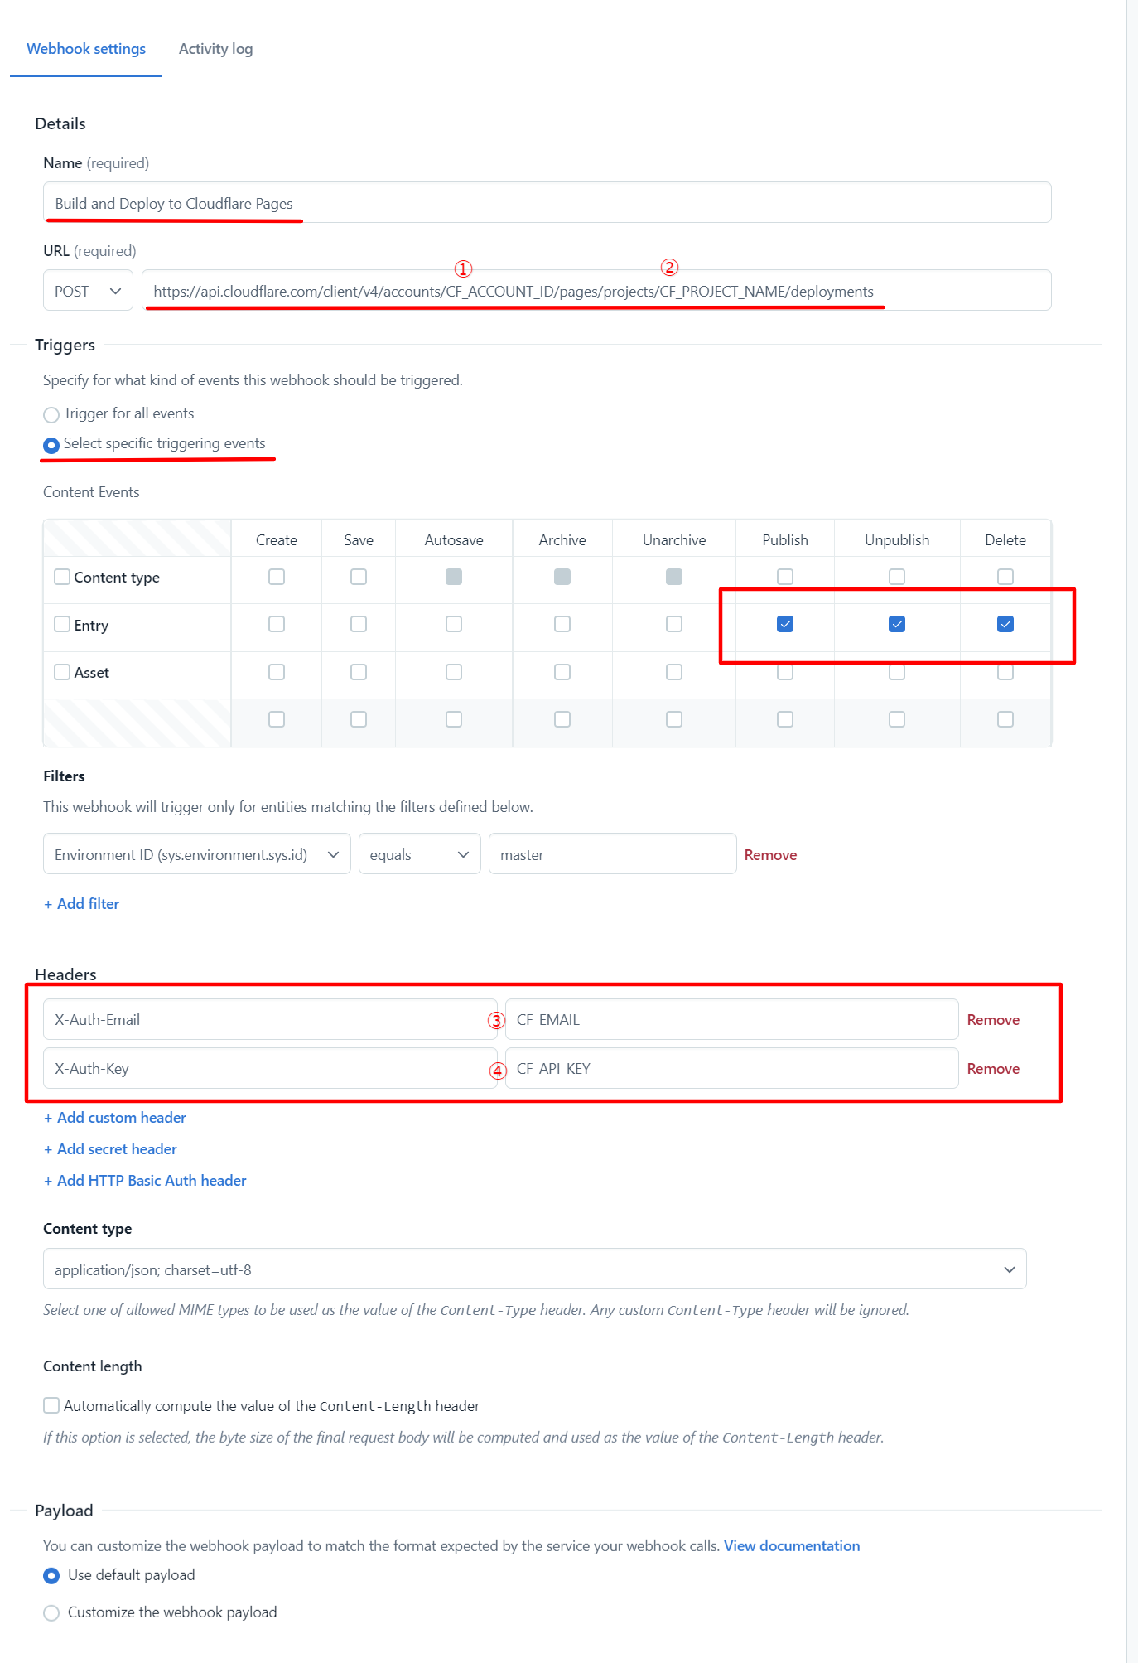
Task: Open the Environment ID filter dropdown
Action: [x=196, y=854]
